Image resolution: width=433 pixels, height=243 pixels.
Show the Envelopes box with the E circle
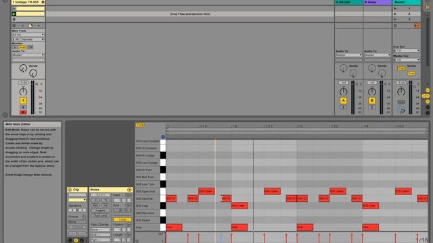[x=81, y=240]
